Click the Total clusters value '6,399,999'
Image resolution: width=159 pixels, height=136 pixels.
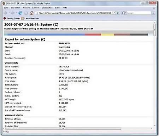point(63,85)
